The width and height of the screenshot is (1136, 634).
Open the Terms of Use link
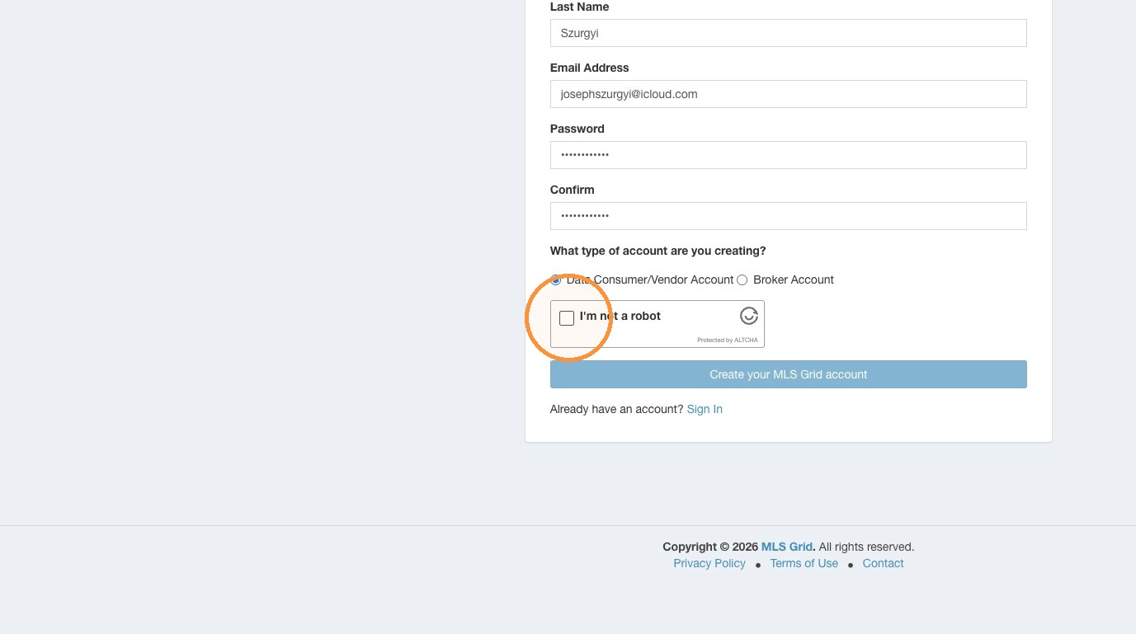click(x=804, y=563)
